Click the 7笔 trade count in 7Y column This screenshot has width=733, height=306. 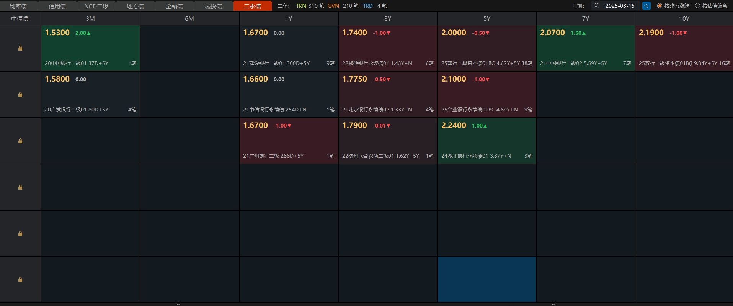tap(627, 63)
